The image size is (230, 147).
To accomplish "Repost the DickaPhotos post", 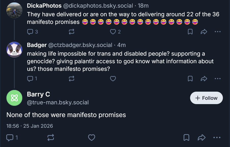I will (71, 32).
